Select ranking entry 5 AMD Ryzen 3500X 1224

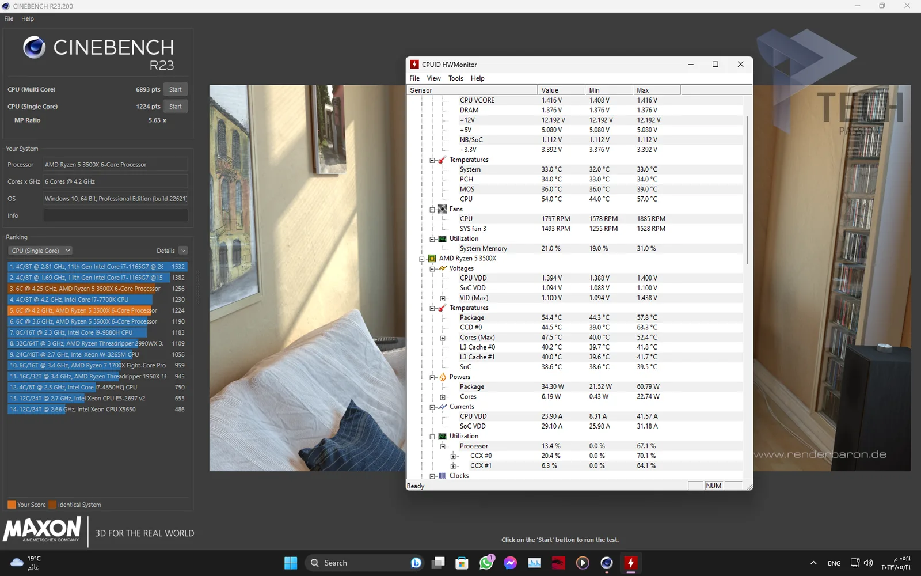pyautogui.click(x=97, y=310)
